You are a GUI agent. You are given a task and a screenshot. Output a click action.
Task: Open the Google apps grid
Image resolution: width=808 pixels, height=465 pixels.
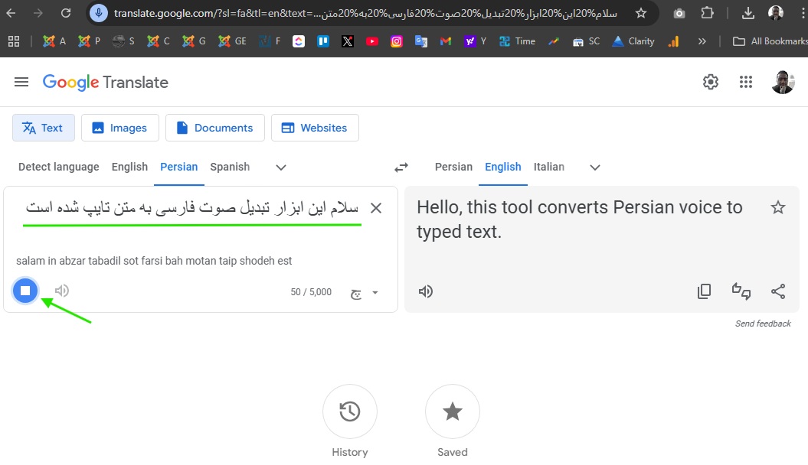tap(746, 82)
